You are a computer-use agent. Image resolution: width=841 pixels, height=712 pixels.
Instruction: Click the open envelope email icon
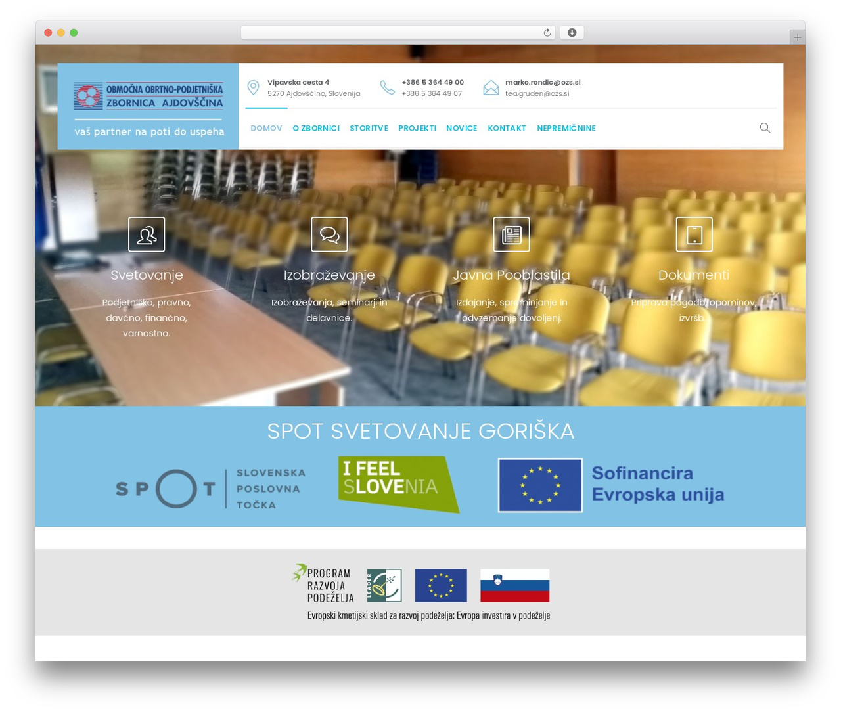[491, 87]
